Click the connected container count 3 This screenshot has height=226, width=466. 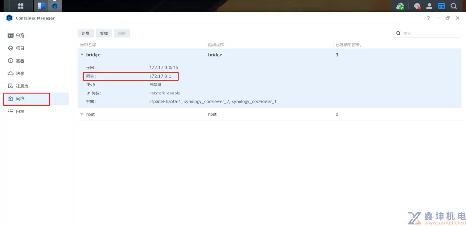click(337, 55)
